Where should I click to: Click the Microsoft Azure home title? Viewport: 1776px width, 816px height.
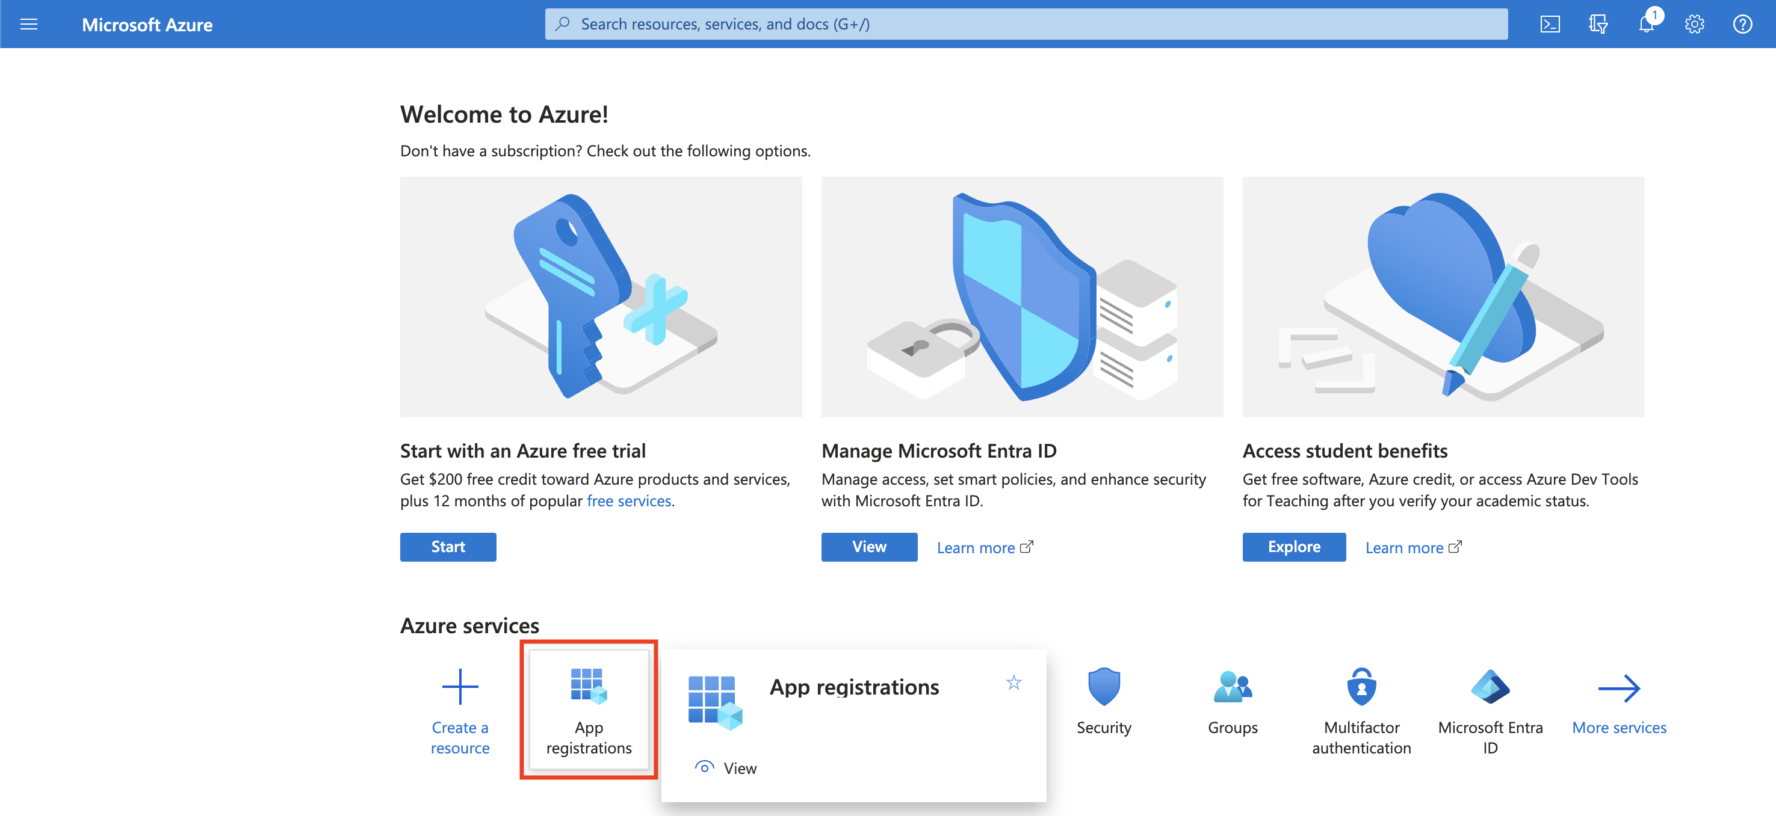(x=147, y=25)
